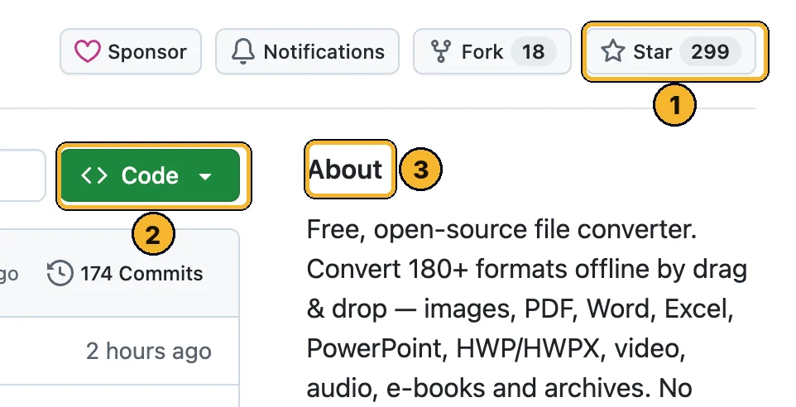Click the 'Free, open-source file converter.' text
The height and width of the screenshot is (407, 796).
click(501, 230)
